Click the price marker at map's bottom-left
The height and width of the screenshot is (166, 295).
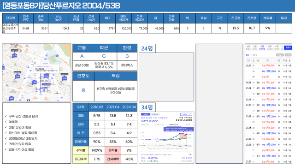point(12,98)
